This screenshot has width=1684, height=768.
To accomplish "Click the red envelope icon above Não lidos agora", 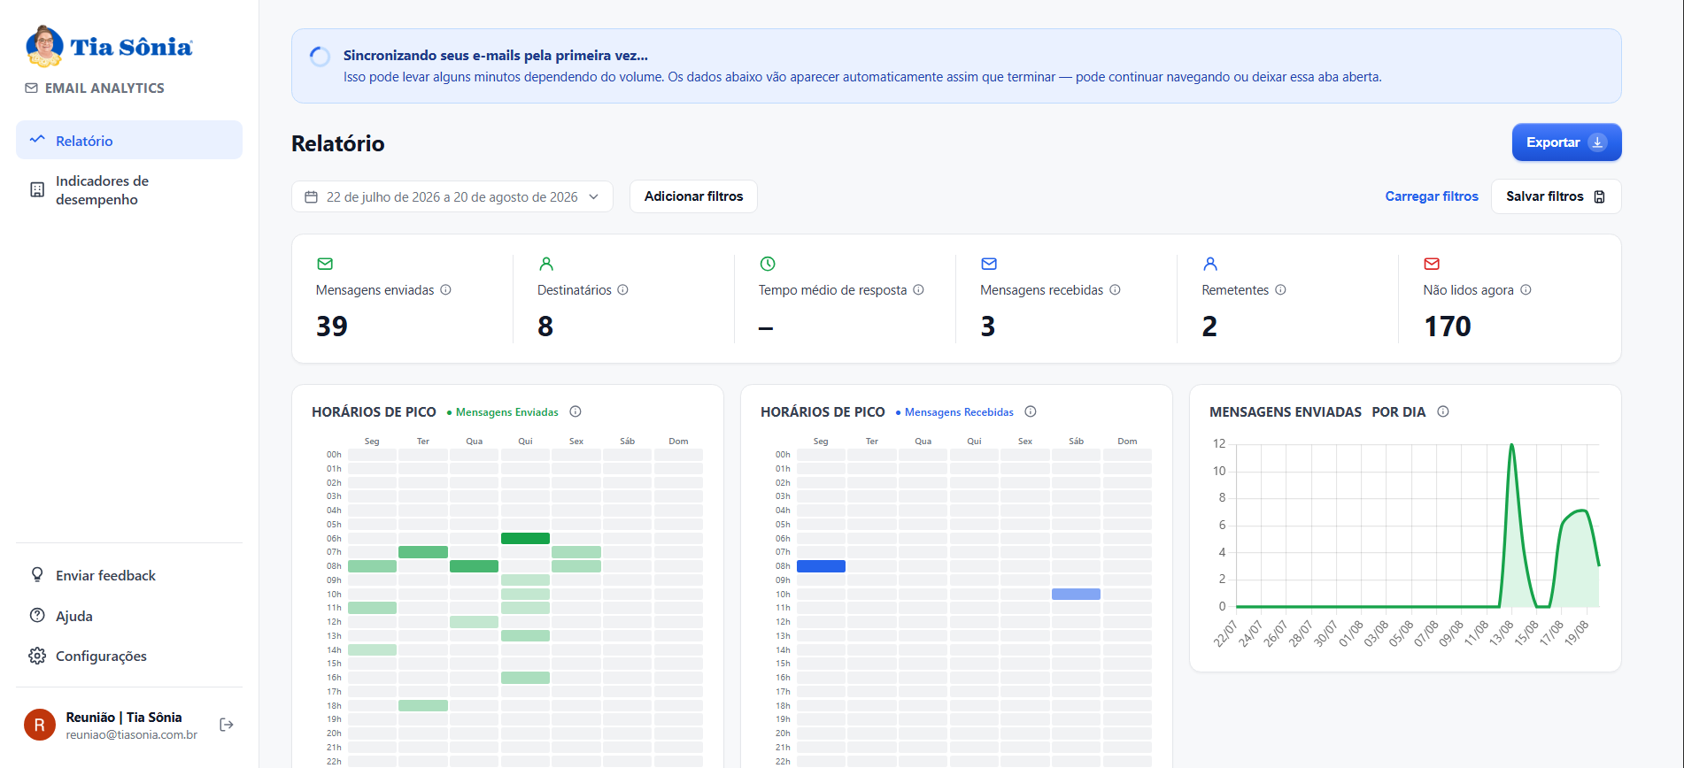I will (1432, 264).
